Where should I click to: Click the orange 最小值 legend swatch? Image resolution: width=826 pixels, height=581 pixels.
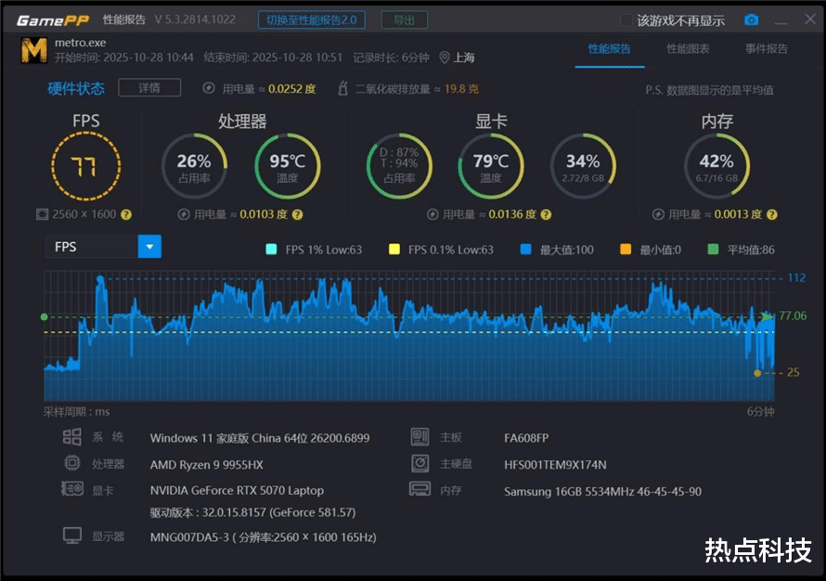click(626, 249)
